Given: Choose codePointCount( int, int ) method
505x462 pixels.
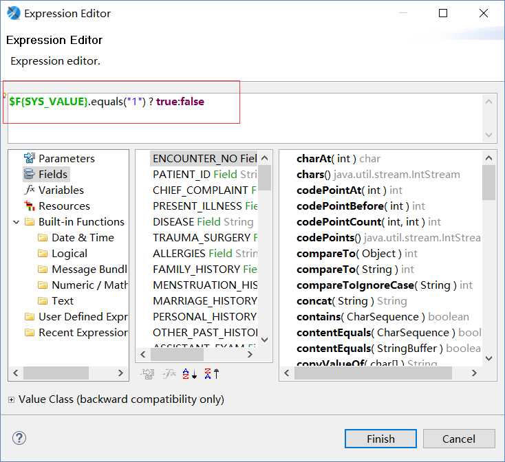Looking at the screenshot, I should (369, 221).
